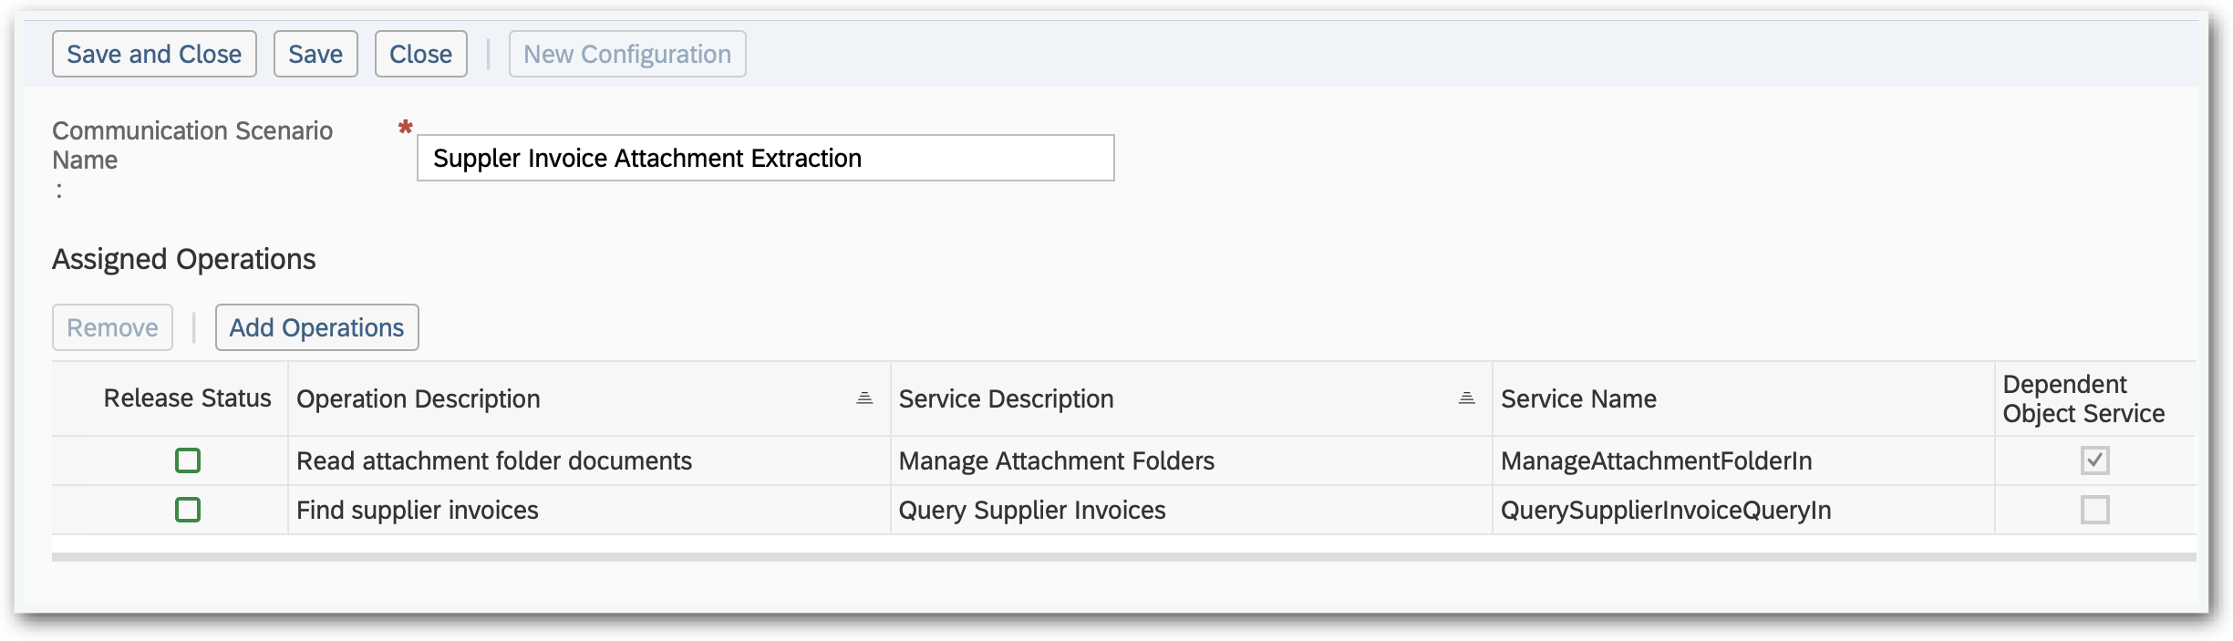Image resolution: width=2233 pixels, height=641 pixels.
Task: Click the Assigned Operations section heading
Action: point(183,258)
